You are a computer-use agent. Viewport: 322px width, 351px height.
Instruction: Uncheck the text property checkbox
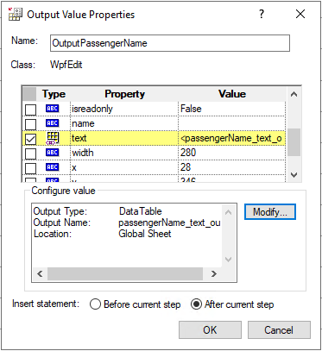(x=31, y=139)
